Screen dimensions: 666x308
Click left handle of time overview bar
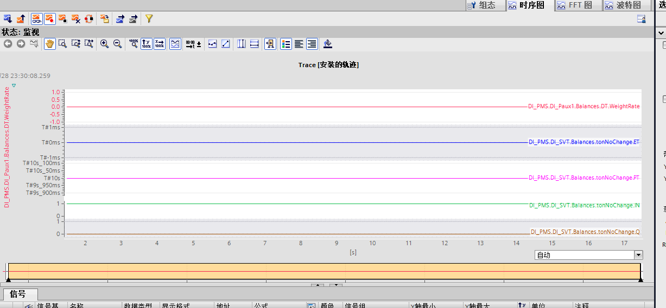click(x=8, y=280)
